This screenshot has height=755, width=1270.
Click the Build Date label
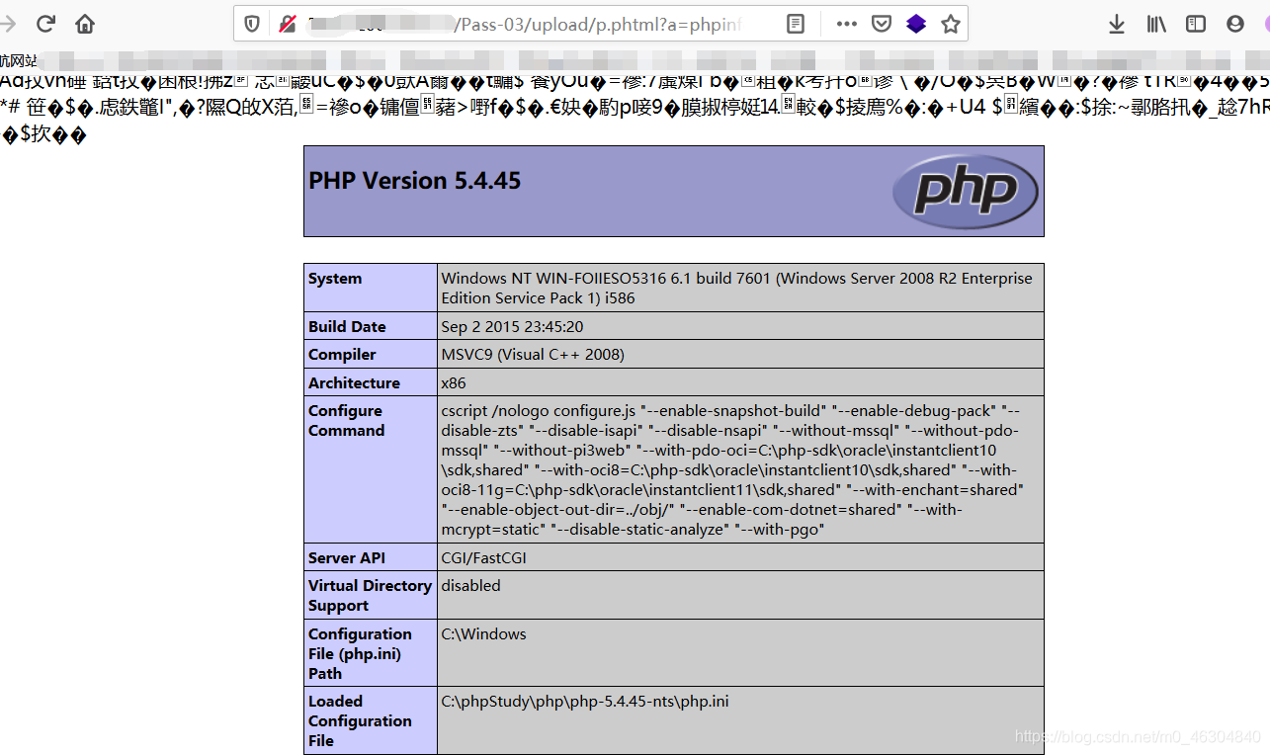[x=347, y=327]
